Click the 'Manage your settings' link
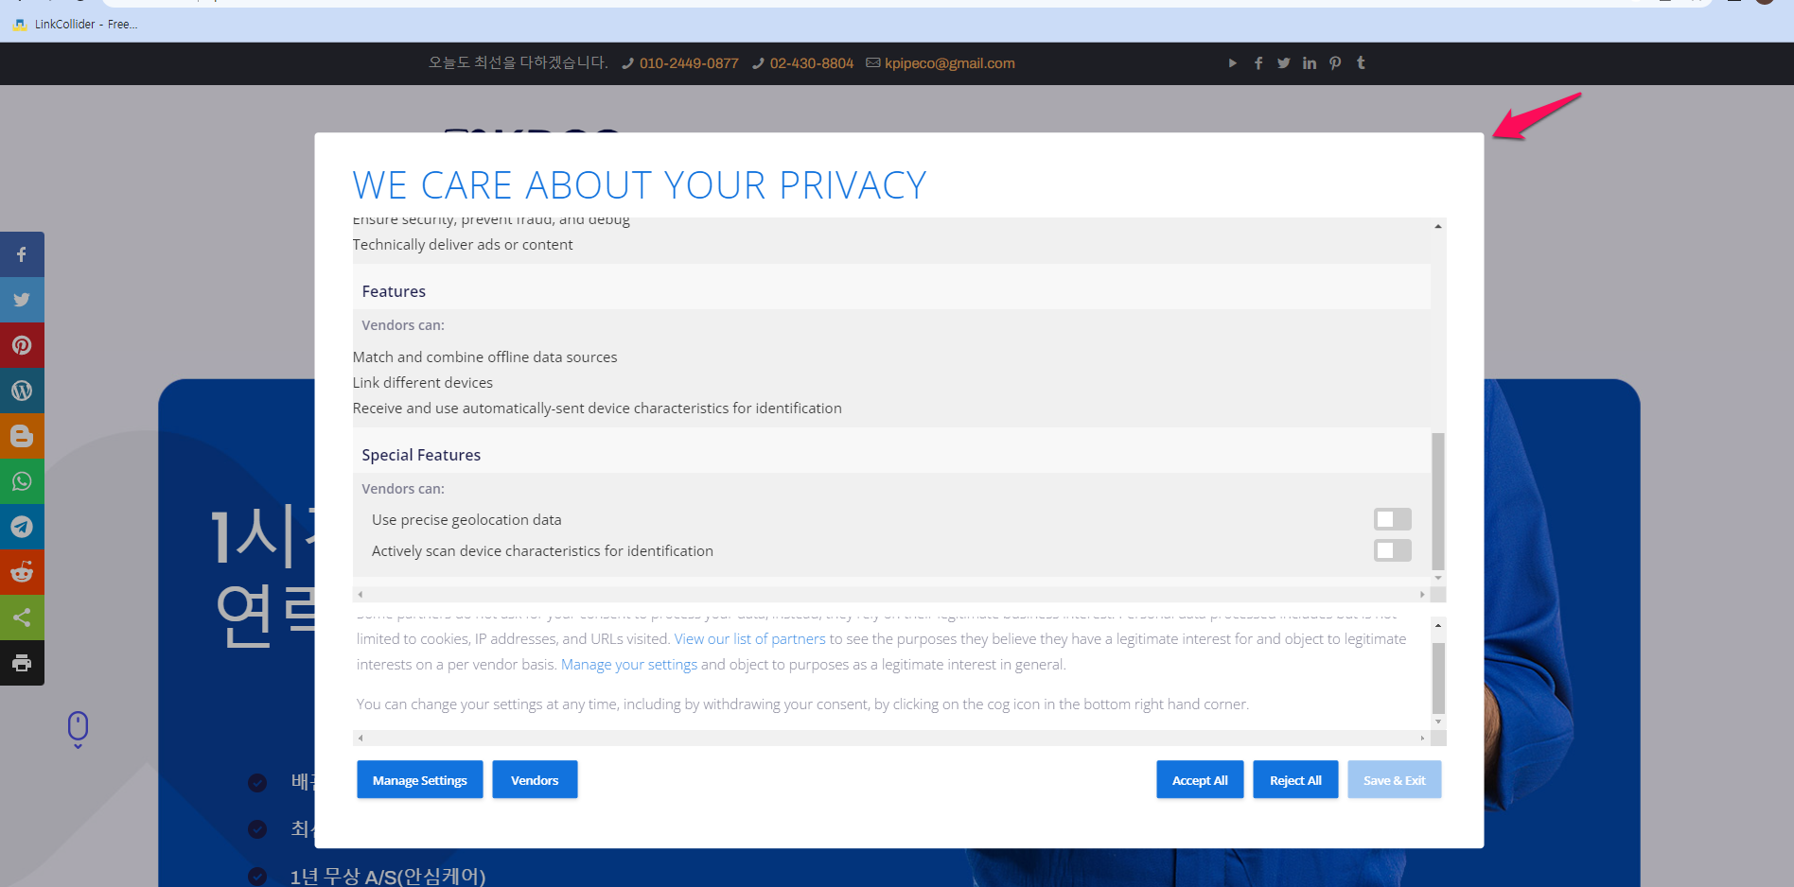The height and width of the screenshot is (887, 1794). point(628,664)
